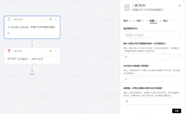
Task: Click the 允许执行中的最大流程数 label
Action: 136,66
